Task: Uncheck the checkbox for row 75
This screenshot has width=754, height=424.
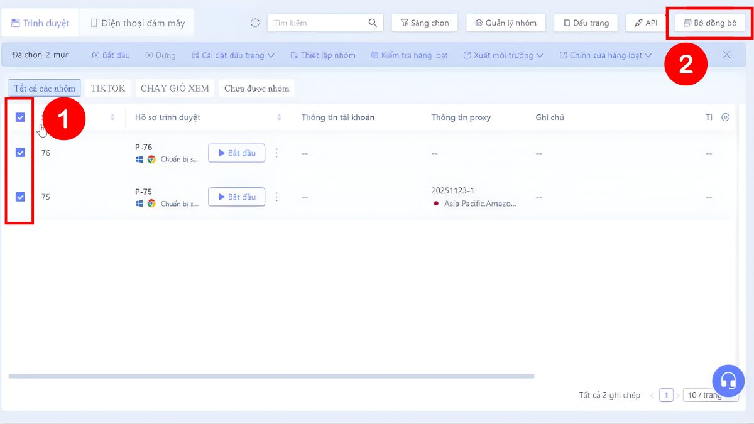Action: coord(20,197)
